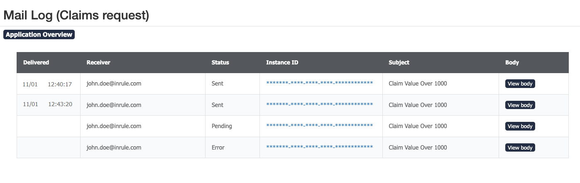Screen dimensions: 580x183
Task: Click the Mail Log (Claims request) heading
Action: [76, 15]
